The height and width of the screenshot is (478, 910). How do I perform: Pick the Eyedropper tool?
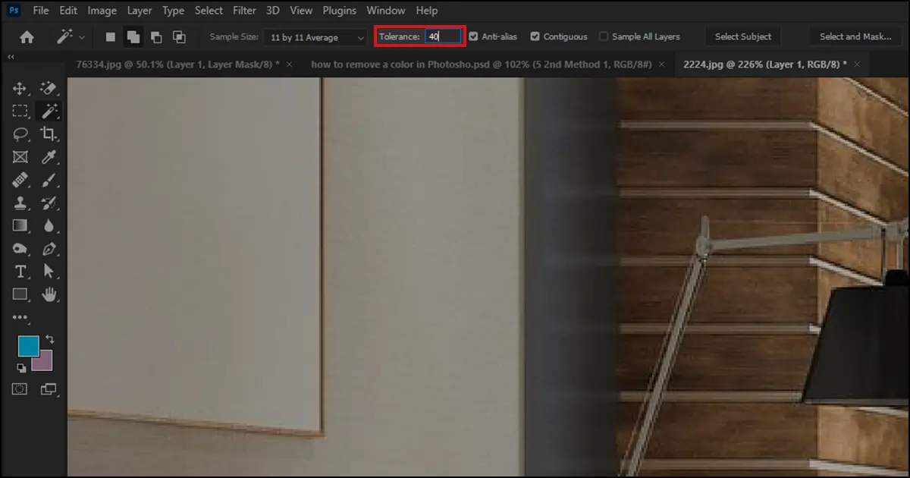click(49, 157)
